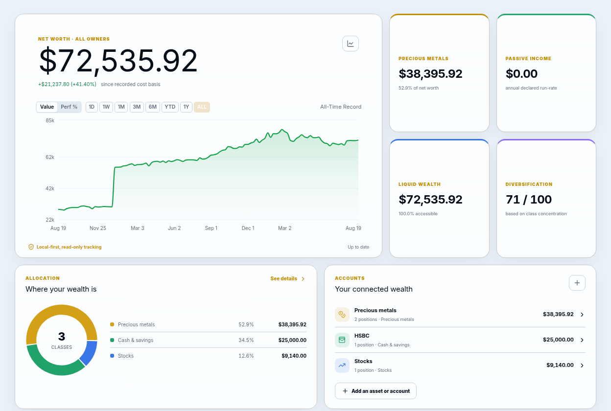Image resolution: width=611 pixels, height=411 pixels.
Task: Click 2 positions · Precious metals subtitle
Action: pyautogui.click(x=384, y=320)
